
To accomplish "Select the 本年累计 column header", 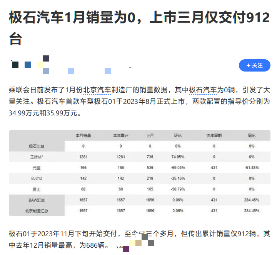I will click(x=121, y=136).
